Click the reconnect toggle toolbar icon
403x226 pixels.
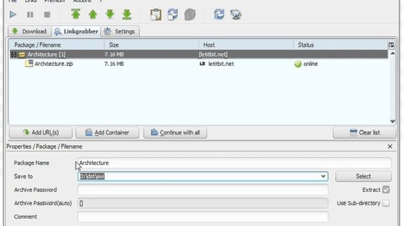pyautogui.click(x=173, y=14)
